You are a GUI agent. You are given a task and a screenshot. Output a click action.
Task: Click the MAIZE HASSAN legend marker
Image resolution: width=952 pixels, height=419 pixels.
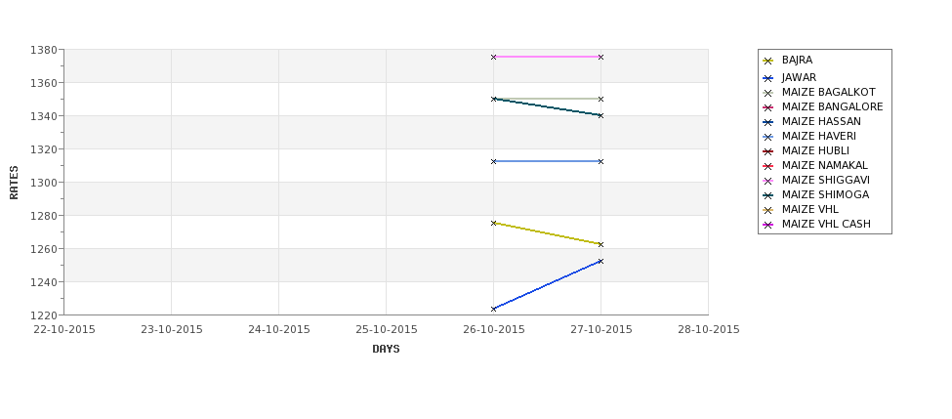[768, 122]
